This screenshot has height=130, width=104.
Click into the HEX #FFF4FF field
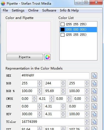point(55,76)
